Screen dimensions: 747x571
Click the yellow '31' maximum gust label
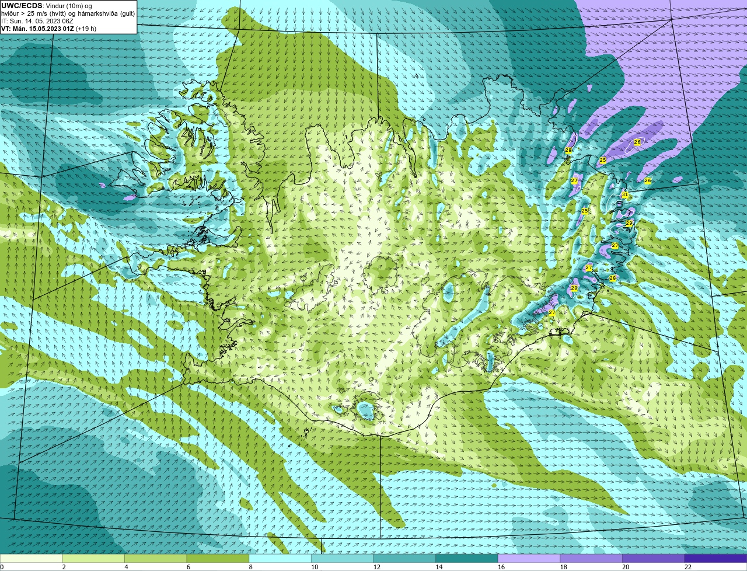click(x=624, y=194)
